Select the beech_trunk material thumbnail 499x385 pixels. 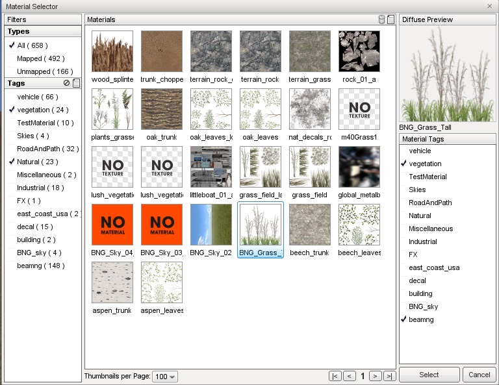coord(310,225)
